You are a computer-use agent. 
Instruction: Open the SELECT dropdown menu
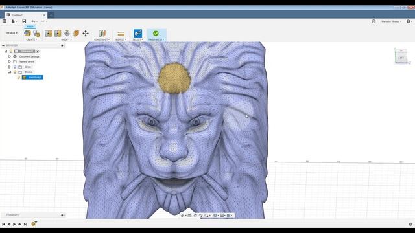pyautogui.click(x=137, y=39)
